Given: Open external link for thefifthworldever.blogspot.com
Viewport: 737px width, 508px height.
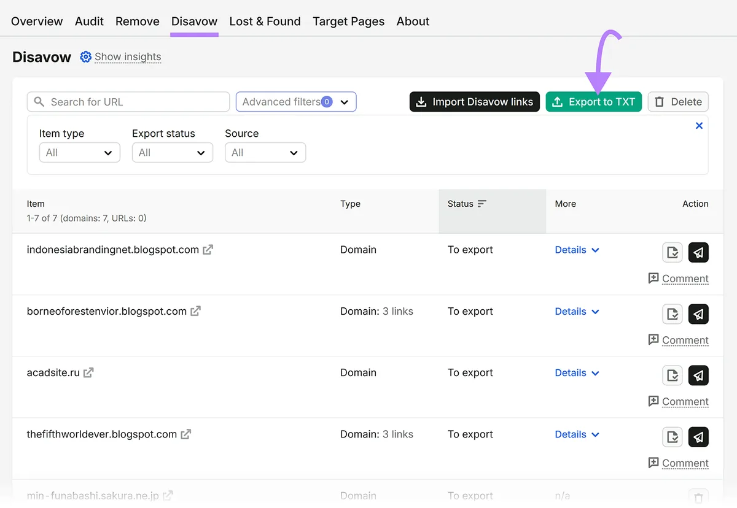Looking at the screenshot, I should tap(185, 434).
